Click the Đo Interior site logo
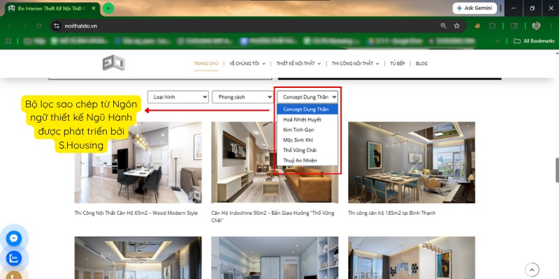The width and height of the screenshot is (559, 279). point(113,63)
